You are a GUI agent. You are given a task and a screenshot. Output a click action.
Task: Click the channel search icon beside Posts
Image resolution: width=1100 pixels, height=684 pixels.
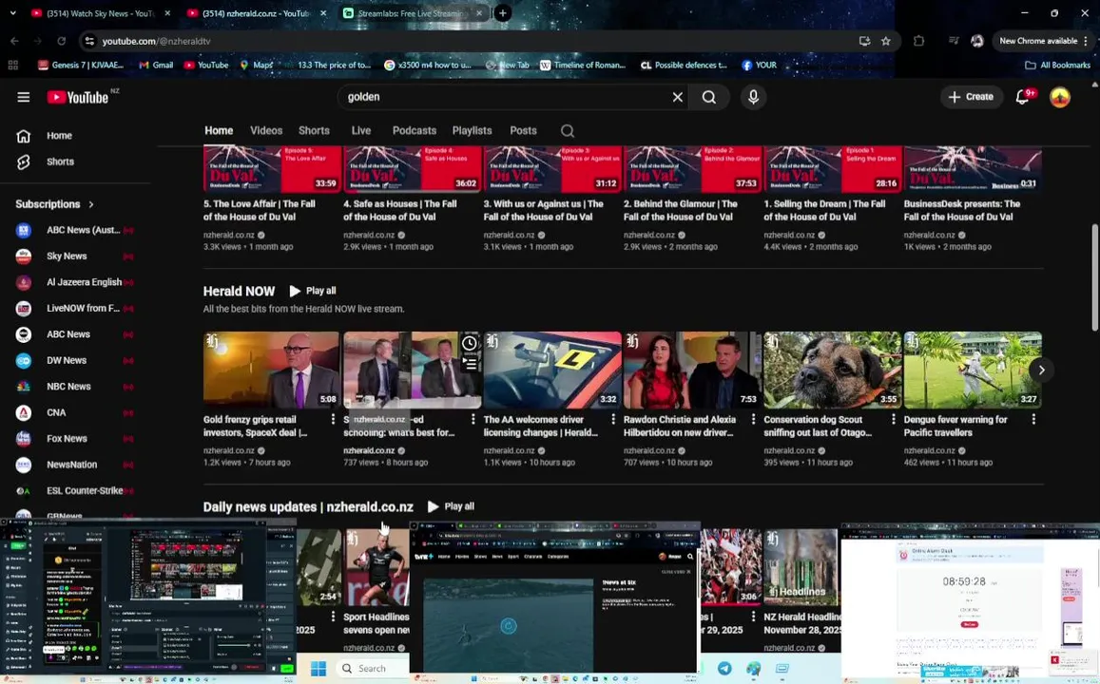(x=568, y=131)
